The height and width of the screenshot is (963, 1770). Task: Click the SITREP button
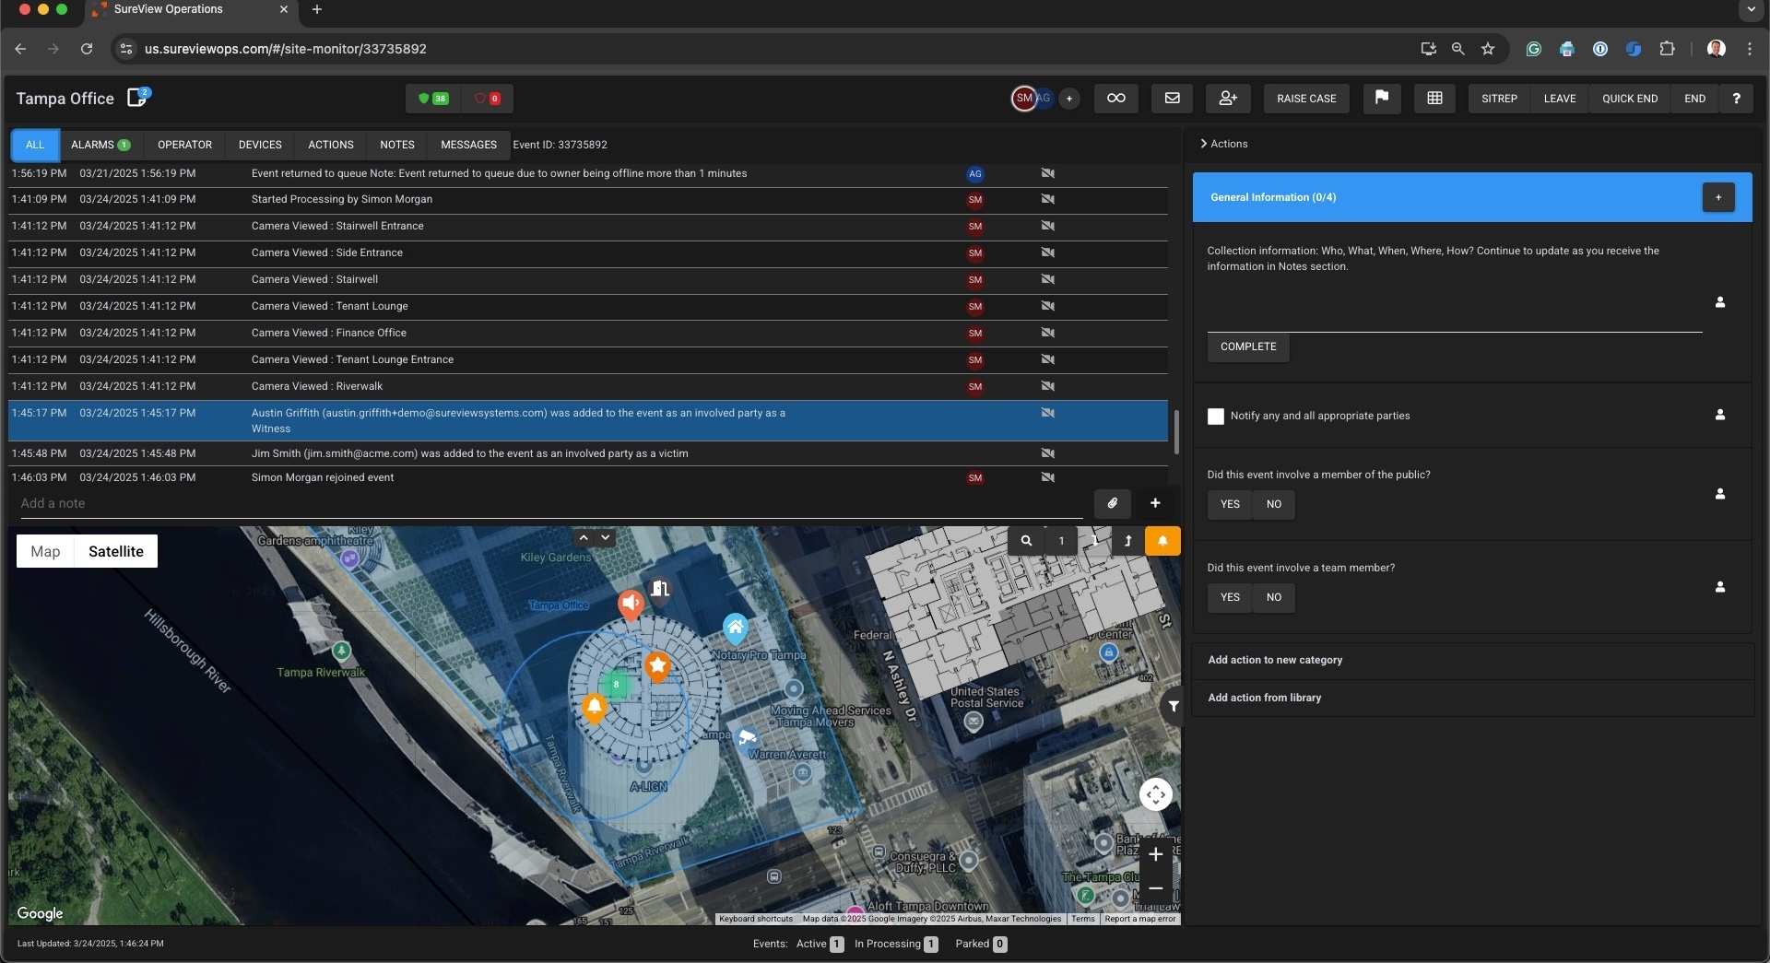tap(1499, 99)
